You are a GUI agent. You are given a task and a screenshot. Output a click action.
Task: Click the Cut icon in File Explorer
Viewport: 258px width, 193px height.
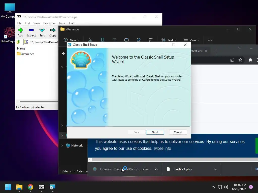click(x=90, y=40)
